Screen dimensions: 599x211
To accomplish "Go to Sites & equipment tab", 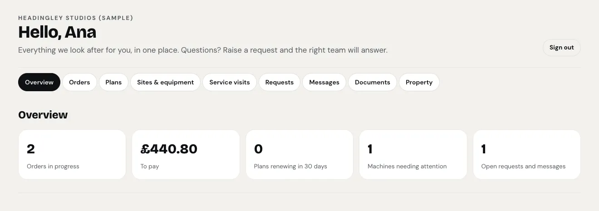I will click(165, 82).
